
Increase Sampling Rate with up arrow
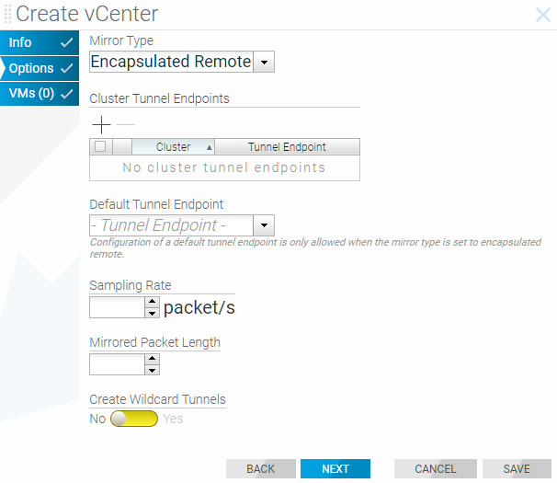click(x=152, y=302)
